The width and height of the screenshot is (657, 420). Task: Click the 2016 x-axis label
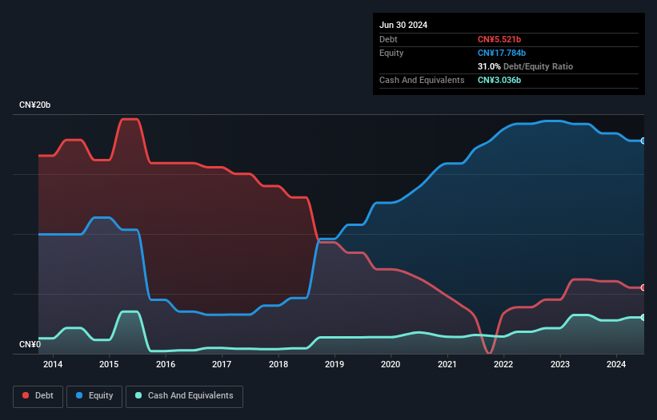(166, 364)
